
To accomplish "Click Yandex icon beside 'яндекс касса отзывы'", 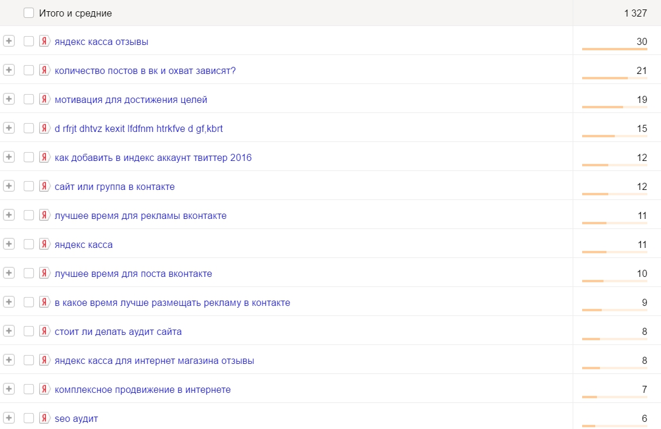I will (x=44, y=41).
